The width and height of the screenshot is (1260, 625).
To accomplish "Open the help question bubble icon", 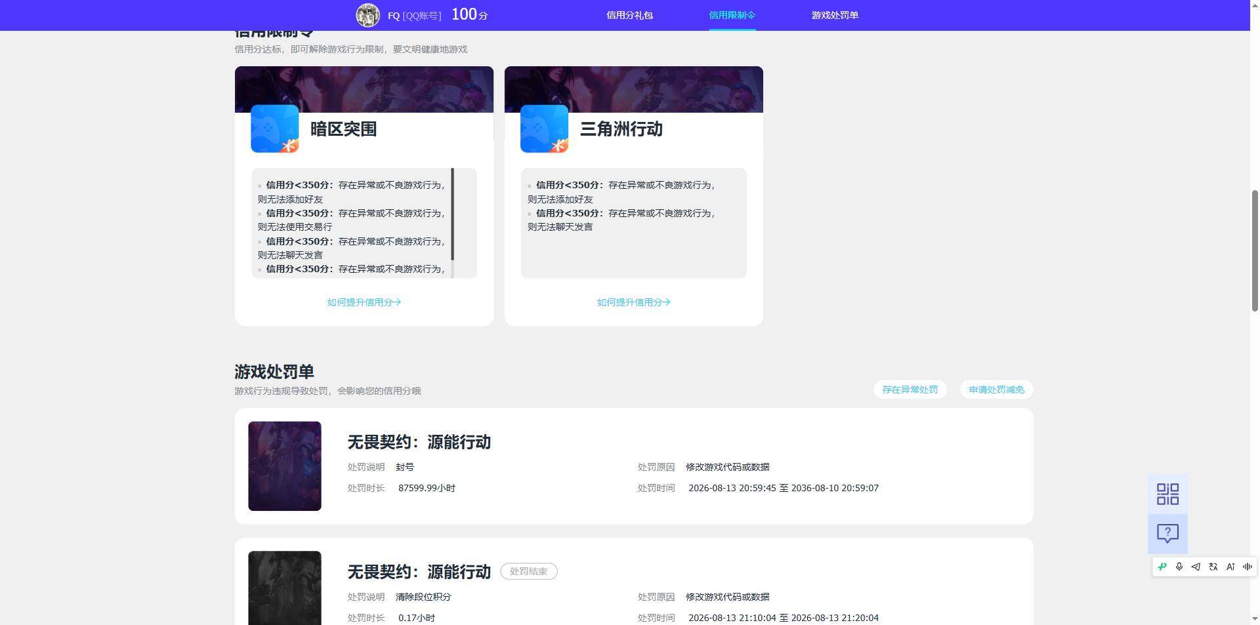I will 1167,533.
